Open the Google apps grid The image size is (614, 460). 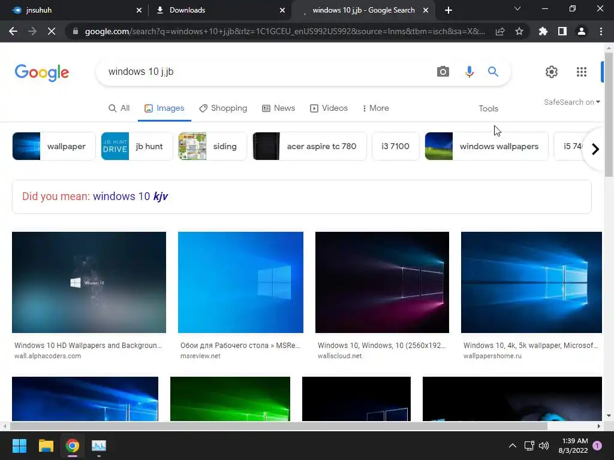click(x=582, y=72)
